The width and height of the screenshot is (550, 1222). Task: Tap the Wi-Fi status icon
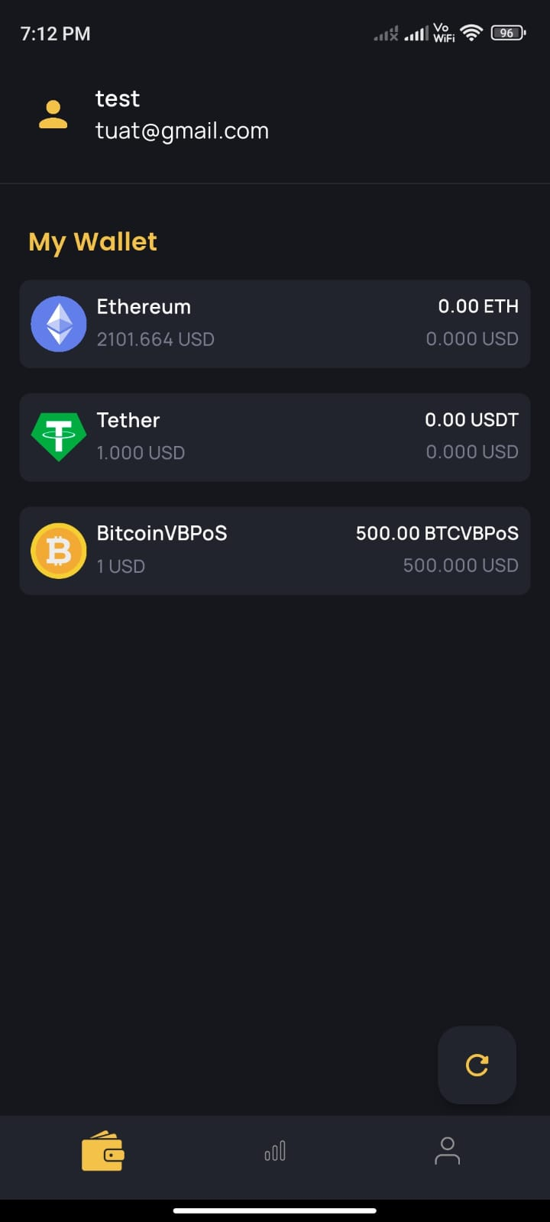(x=471, y=33)
